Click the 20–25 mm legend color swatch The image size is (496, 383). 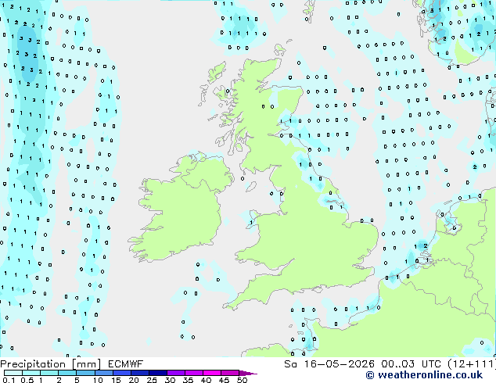tap(139, 373)
